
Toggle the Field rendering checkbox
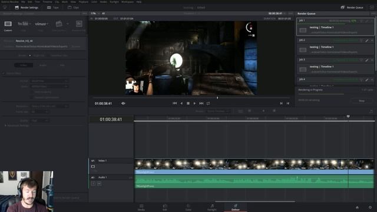32,92
